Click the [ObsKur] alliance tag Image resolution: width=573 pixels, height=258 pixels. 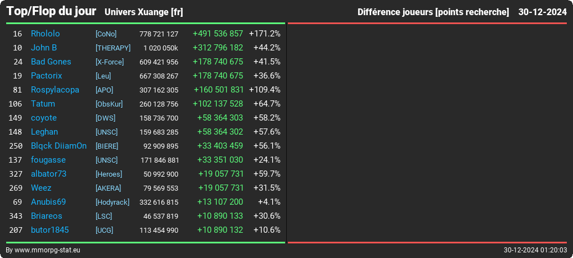(109, 104)
